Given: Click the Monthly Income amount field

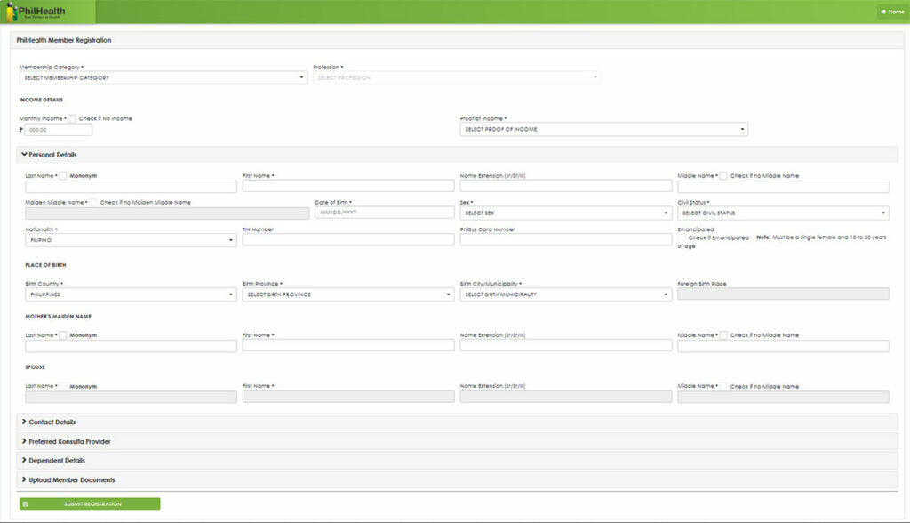Looking at the screenshot, I should coord(58,130).
